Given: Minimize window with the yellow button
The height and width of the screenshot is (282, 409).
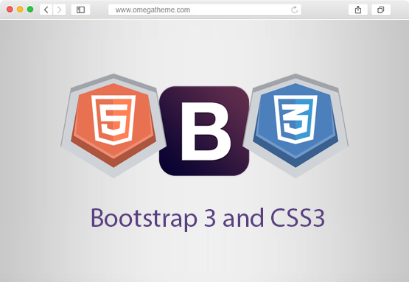Looking at the screenshot, I should (x=20, y=10).
